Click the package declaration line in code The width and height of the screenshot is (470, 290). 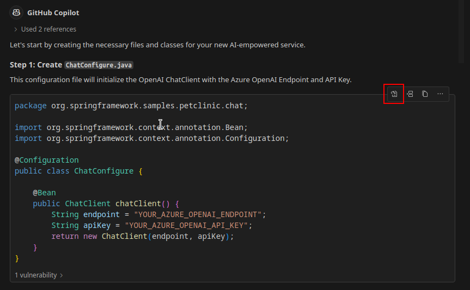131,106
